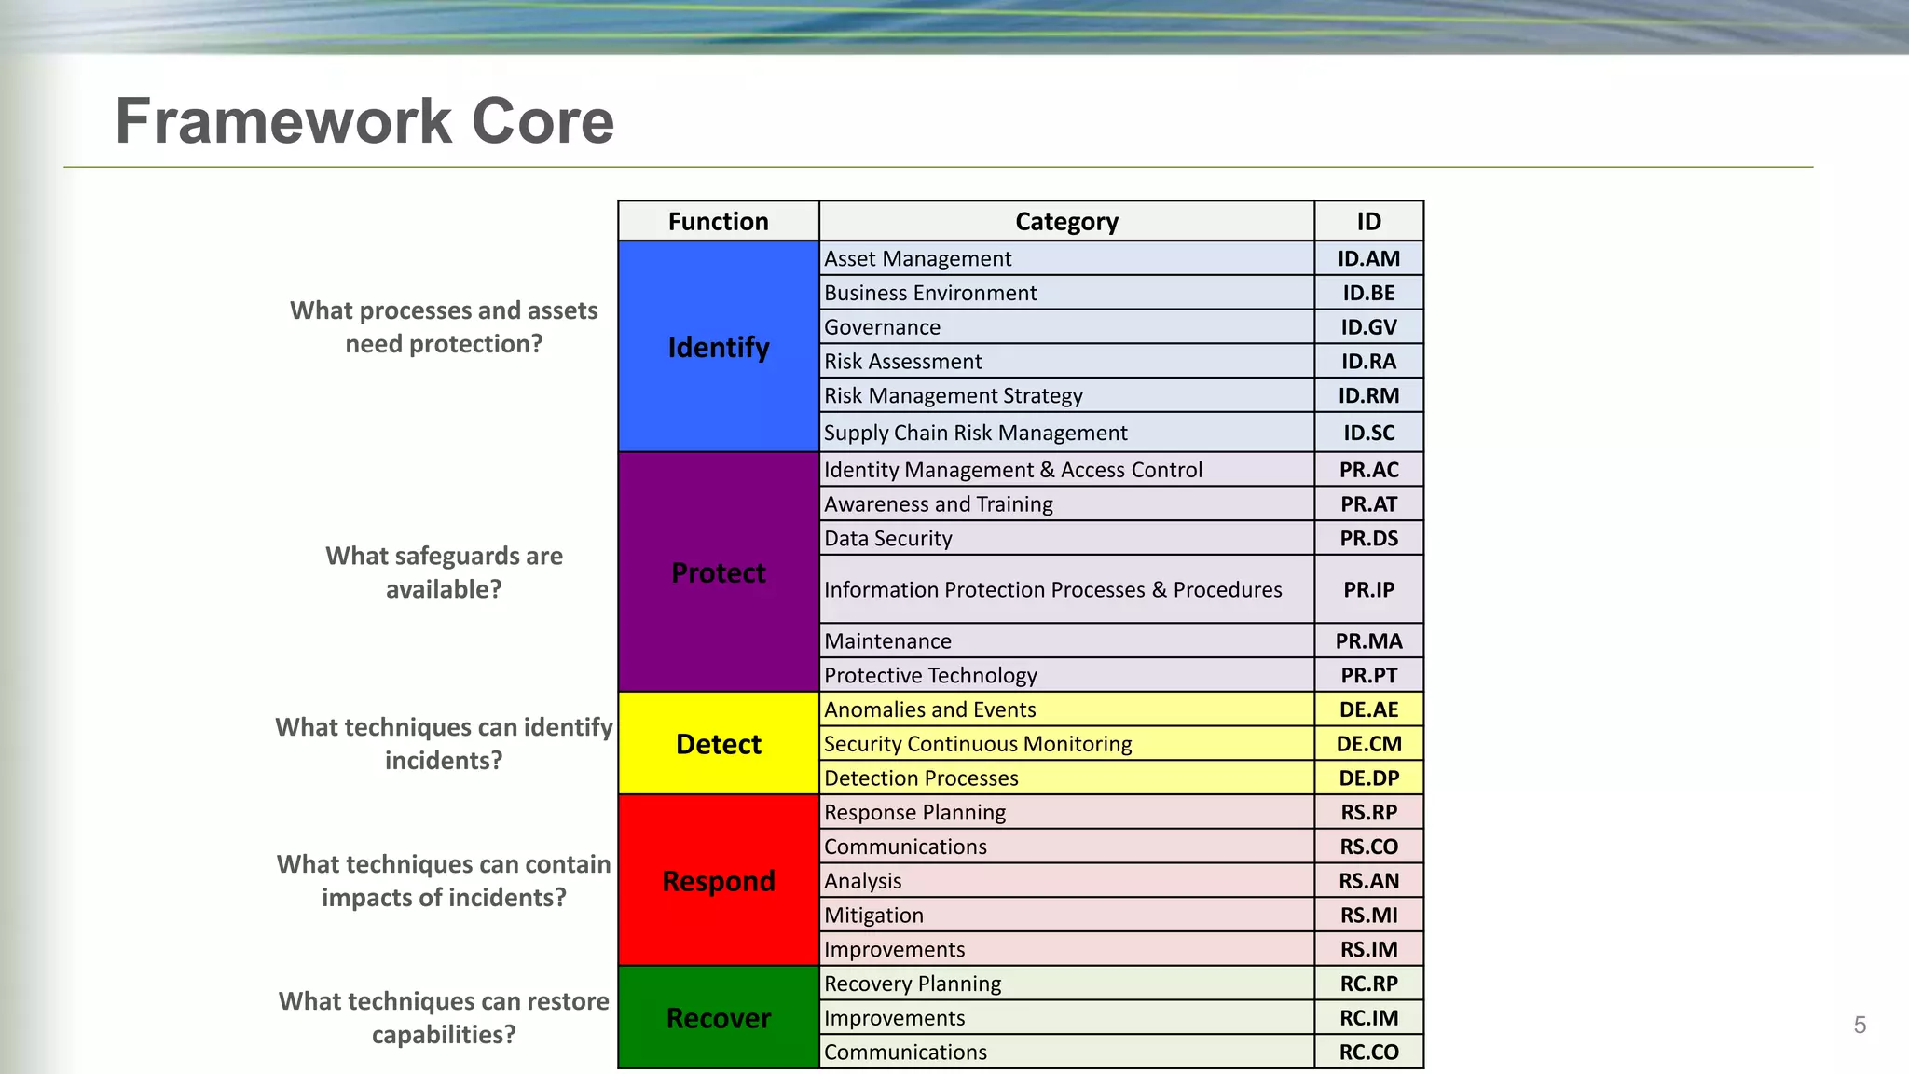Viewport: 1909px width, 1074px height.
Task: Select the PR.DS identifier cell
Action: 1369,538
